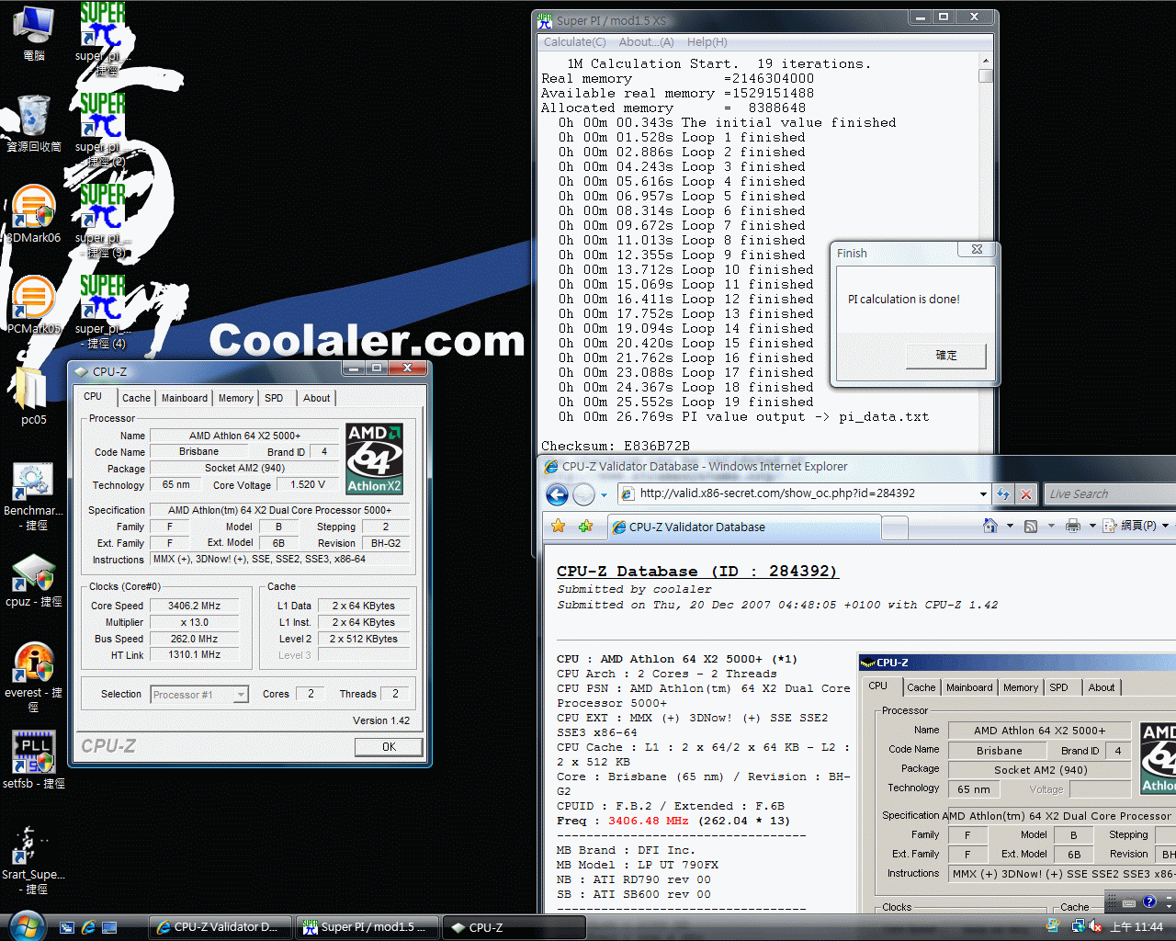Open the Benchmark shortcut icon
Image resolution: width=1176 pixels, height=941 pixels.
click(x=34, y=496)
